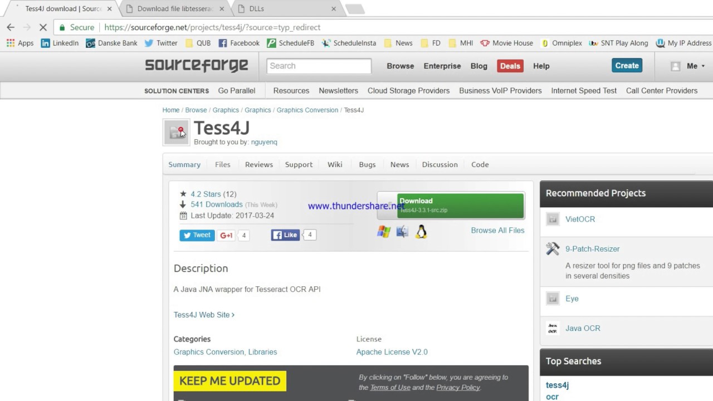Click the Google +1 button

click(226, 235)
